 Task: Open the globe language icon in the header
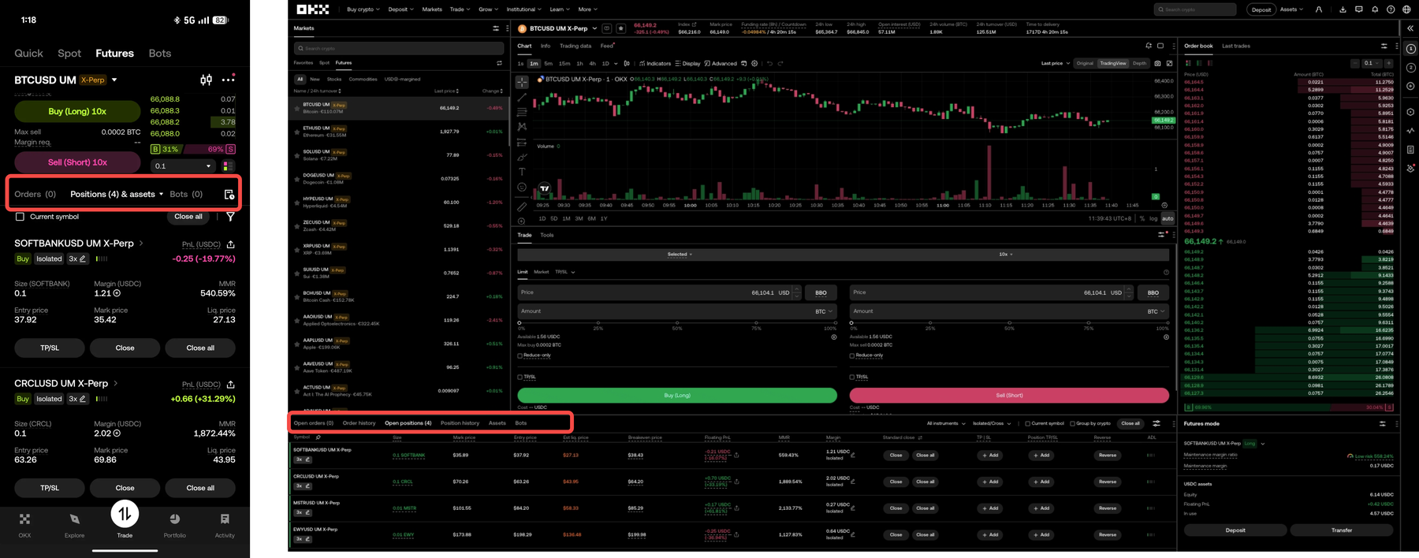point(1406,9)
